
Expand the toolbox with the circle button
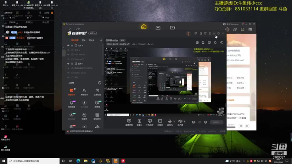click(99, 83)
